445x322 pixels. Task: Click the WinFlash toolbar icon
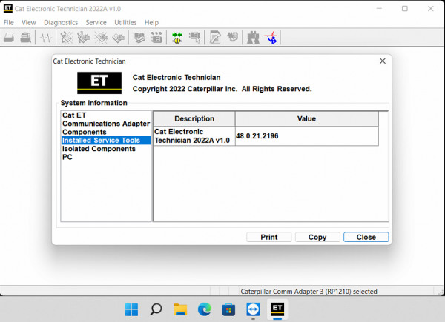[233, 37]
